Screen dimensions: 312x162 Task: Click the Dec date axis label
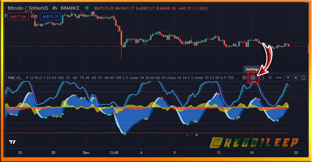coord(86,153)
